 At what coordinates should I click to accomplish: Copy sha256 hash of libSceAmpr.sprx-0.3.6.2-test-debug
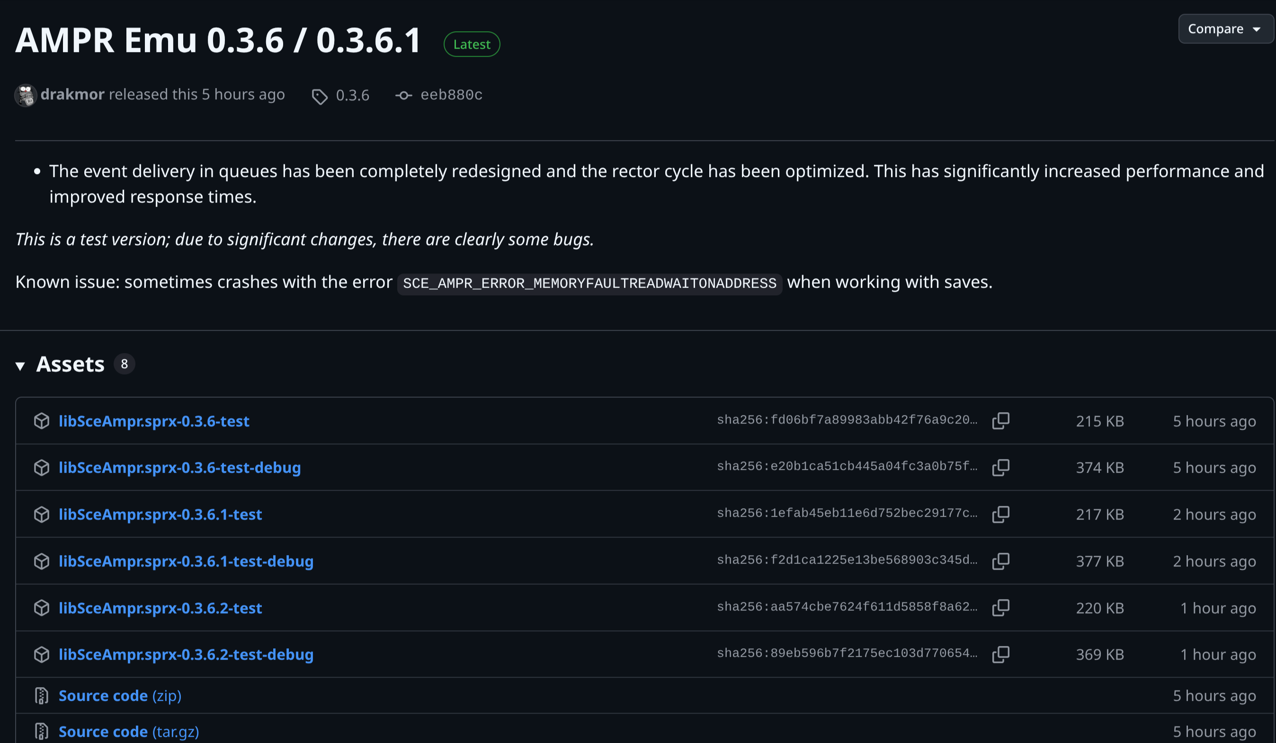tap(1000, 655)
